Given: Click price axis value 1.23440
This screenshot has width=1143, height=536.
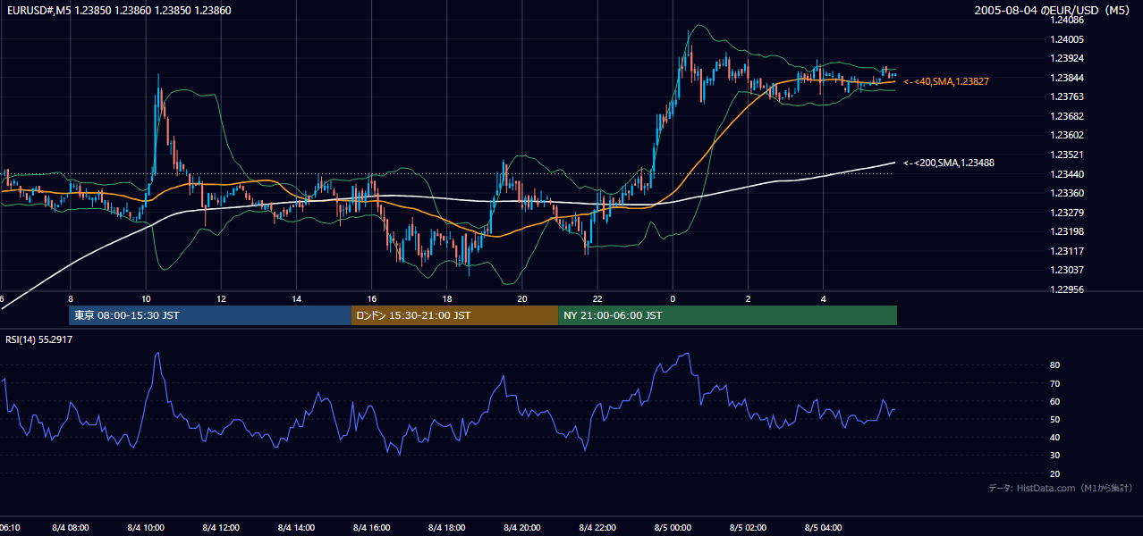Looking at the screenshot, I should pos(1067,174).
